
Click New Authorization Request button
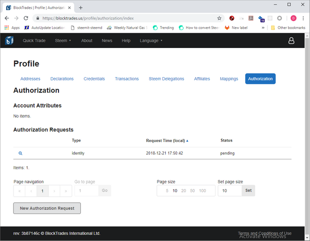47,208
